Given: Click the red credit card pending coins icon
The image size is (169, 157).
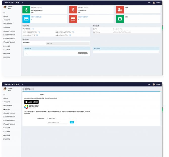Looking at the screenshot, I should click(73, 19).
